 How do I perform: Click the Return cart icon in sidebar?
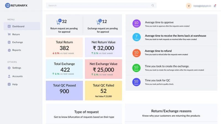(x=9, y=34)
